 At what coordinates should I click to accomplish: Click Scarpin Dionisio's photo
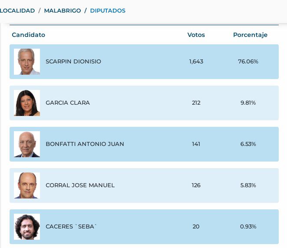click(x=27, y=62)
